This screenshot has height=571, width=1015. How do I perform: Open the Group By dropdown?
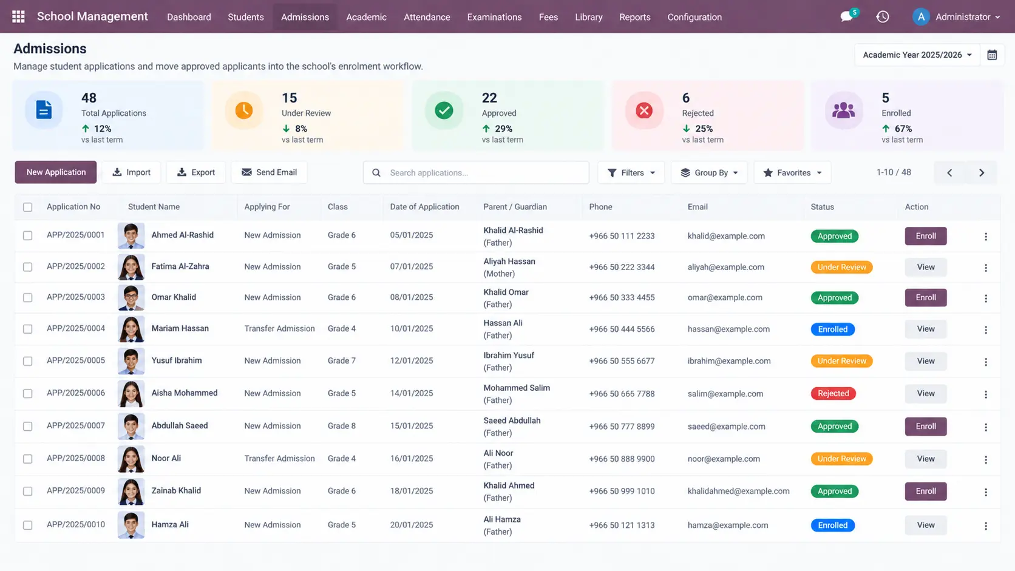[709, 173]
